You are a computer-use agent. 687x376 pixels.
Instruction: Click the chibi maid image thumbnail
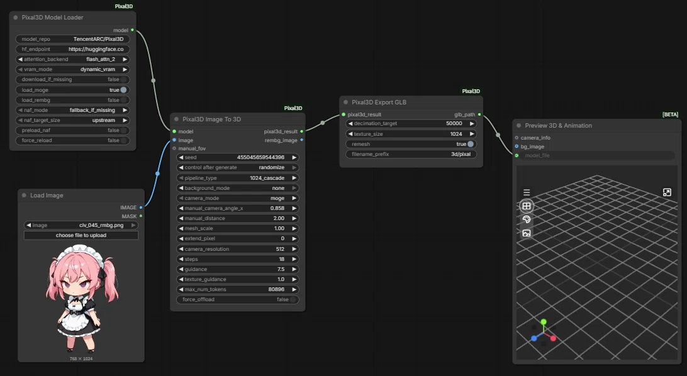coord(81,299)
